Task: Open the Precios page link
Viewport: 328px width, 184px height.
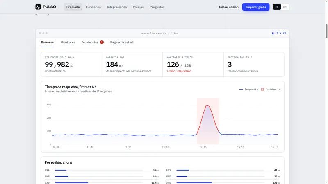Action: click(x=138, y=7)
